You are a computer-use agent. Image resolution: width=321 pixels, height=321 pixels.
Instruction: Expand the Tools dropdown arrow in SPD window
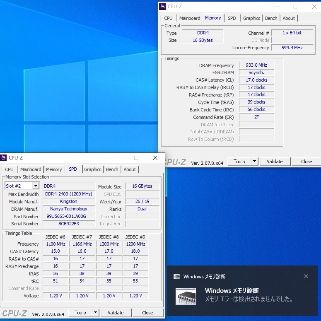click(96, 313)
